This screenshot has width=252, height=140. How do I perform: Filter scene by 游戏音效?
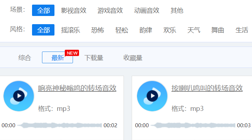[x=110, y=11]
